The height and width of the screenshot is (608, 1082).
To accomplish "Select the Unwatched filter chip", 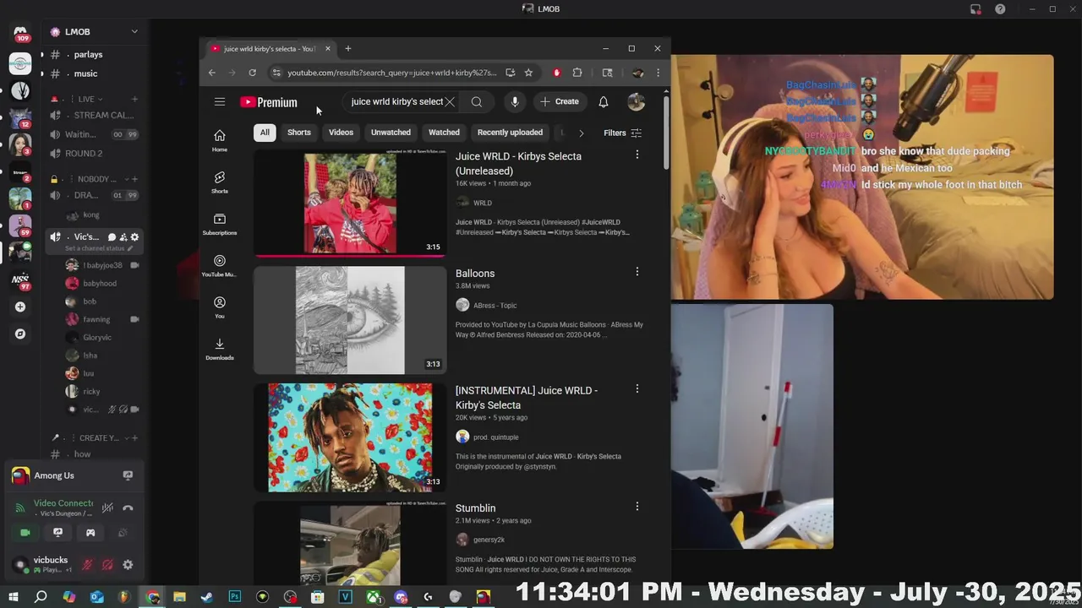I will pos(391,133).
